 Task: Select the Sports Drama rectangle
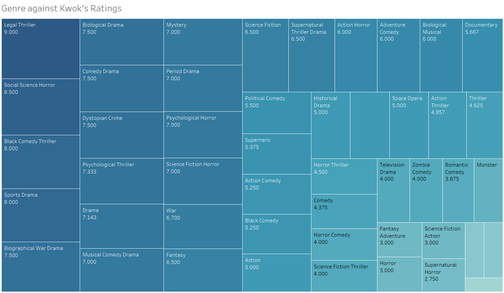pos(40,215)
